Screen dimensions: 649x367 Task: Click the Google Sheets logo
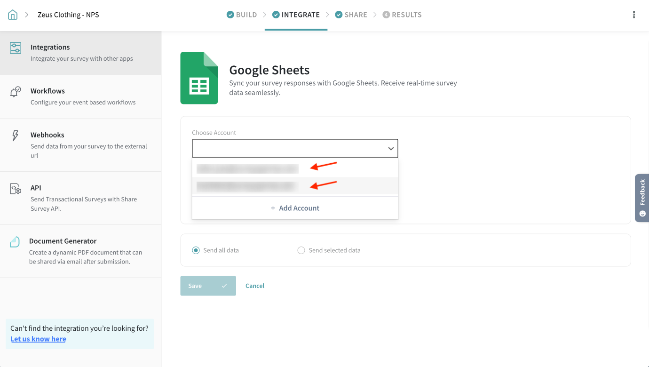tap(199, 78)
